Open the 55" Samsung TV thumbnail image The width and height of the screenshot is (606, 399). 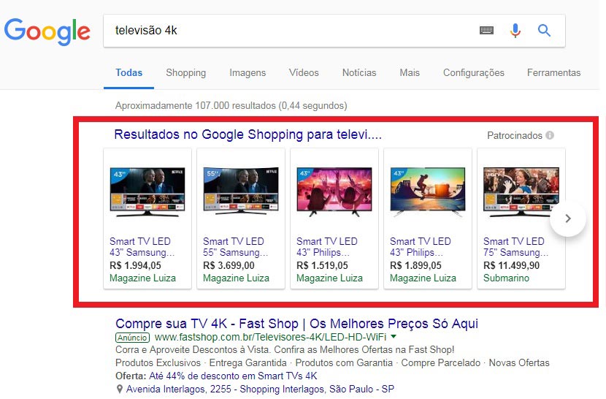pyautogui.click(x=241, y=191)
